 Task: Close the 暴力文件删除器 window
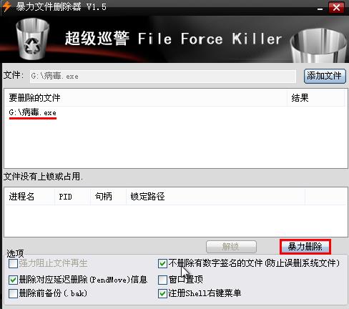336,7
